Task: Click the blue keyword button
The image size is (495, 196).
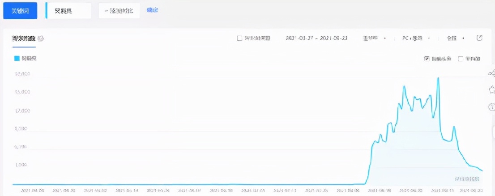Action: [20, 11]
